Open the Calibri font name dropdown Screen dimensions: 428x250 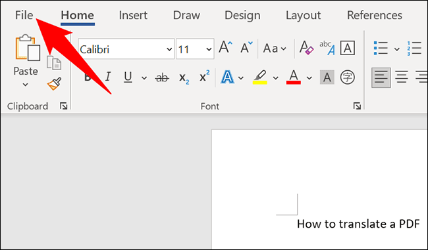126,49
